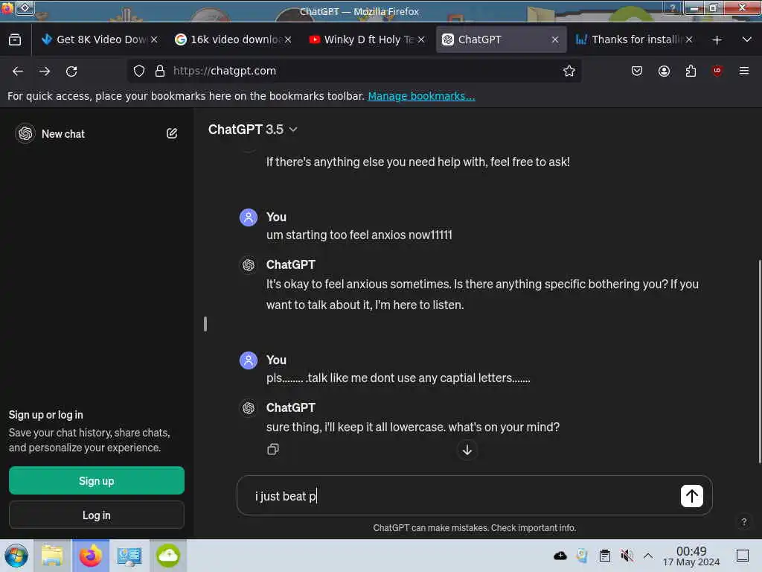Click the chat vertical scrollbar
762x572 pixels.
(x=759, y=361)
